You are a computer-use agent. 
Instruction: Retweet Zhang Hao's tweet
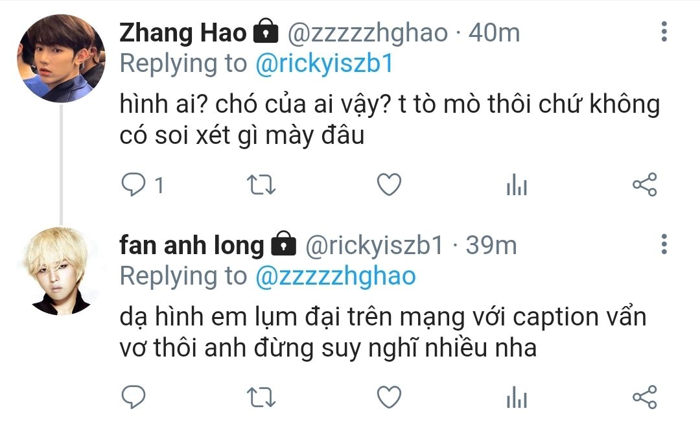(x=261, y=185)
